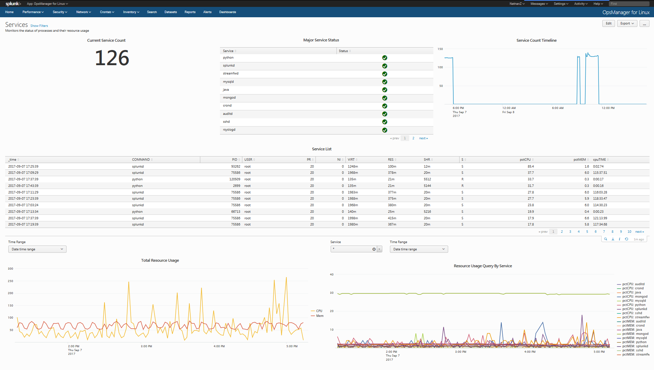Image resolution: width=654 pixels, height=370 pixels.
Task: Toggle pctCPU: python legend series
Action: click(x=631, y=305)
